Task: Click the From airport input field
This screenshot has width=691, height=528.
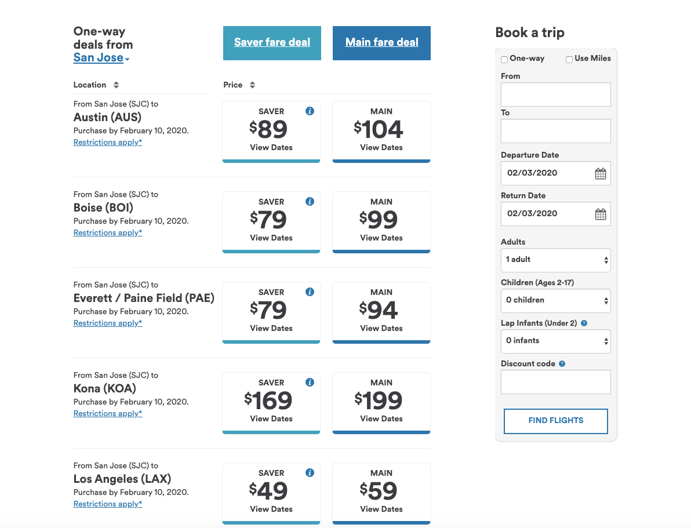Action: point(556,94)
